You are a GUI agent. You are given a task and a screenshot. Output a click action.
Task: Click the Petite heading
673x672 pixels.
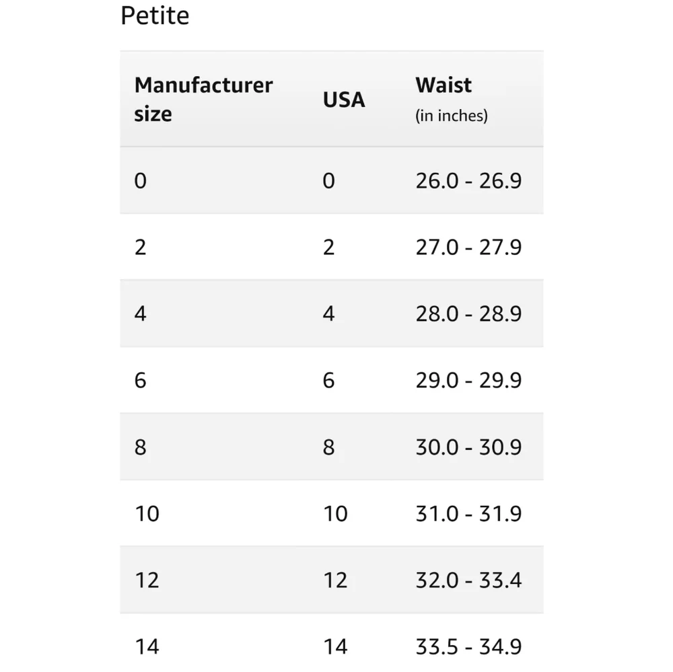tap(155, 15)
